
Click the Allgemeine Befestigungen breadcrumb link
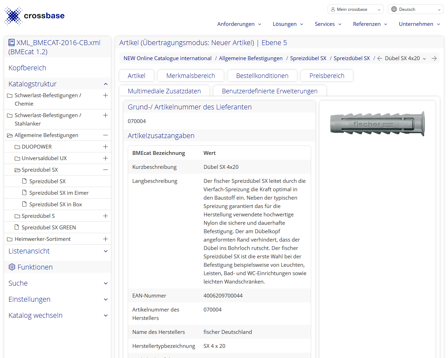click(251, 58)
